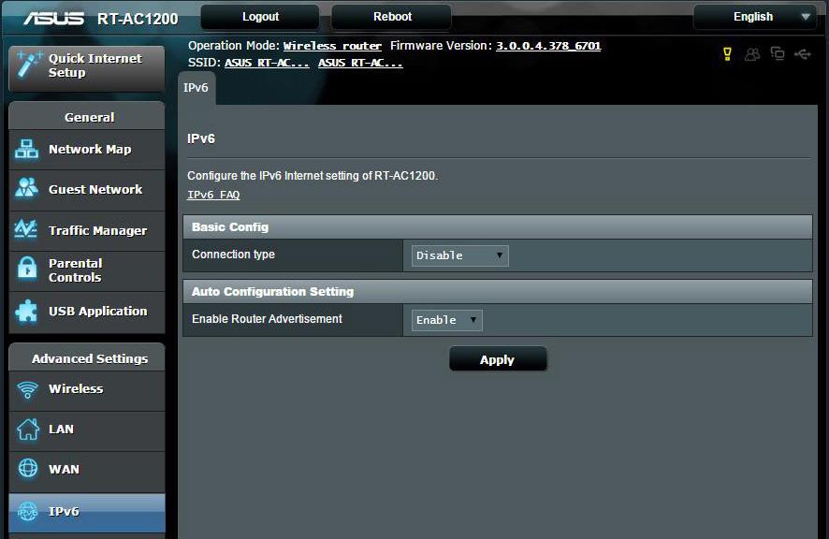Viewport: 829px width, 539px height.
Task: Click the RT-AC1200 model name
Action: pos(138,19)
